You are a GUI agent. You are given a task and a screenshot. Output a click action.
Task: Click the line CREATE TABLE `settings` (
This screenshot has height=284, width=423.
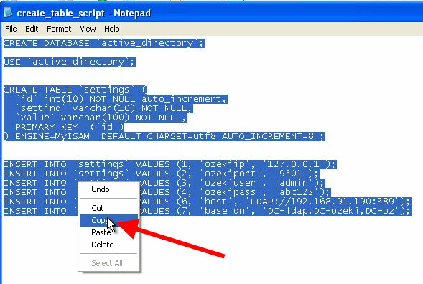click(x=75, y=90)
